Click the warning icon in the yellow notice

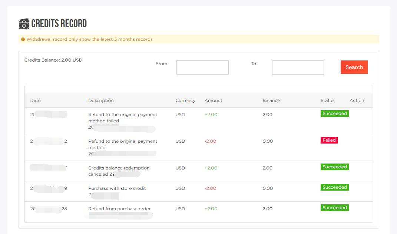(23, 39)
